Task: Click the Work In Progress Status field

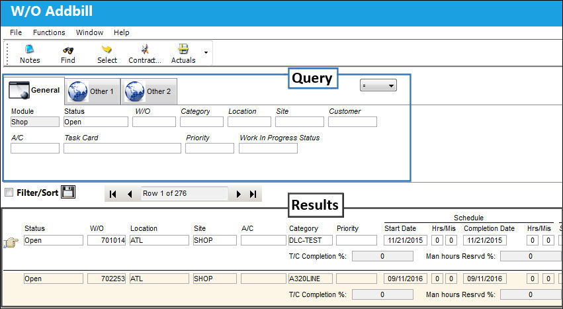Action: click(268, 148)
